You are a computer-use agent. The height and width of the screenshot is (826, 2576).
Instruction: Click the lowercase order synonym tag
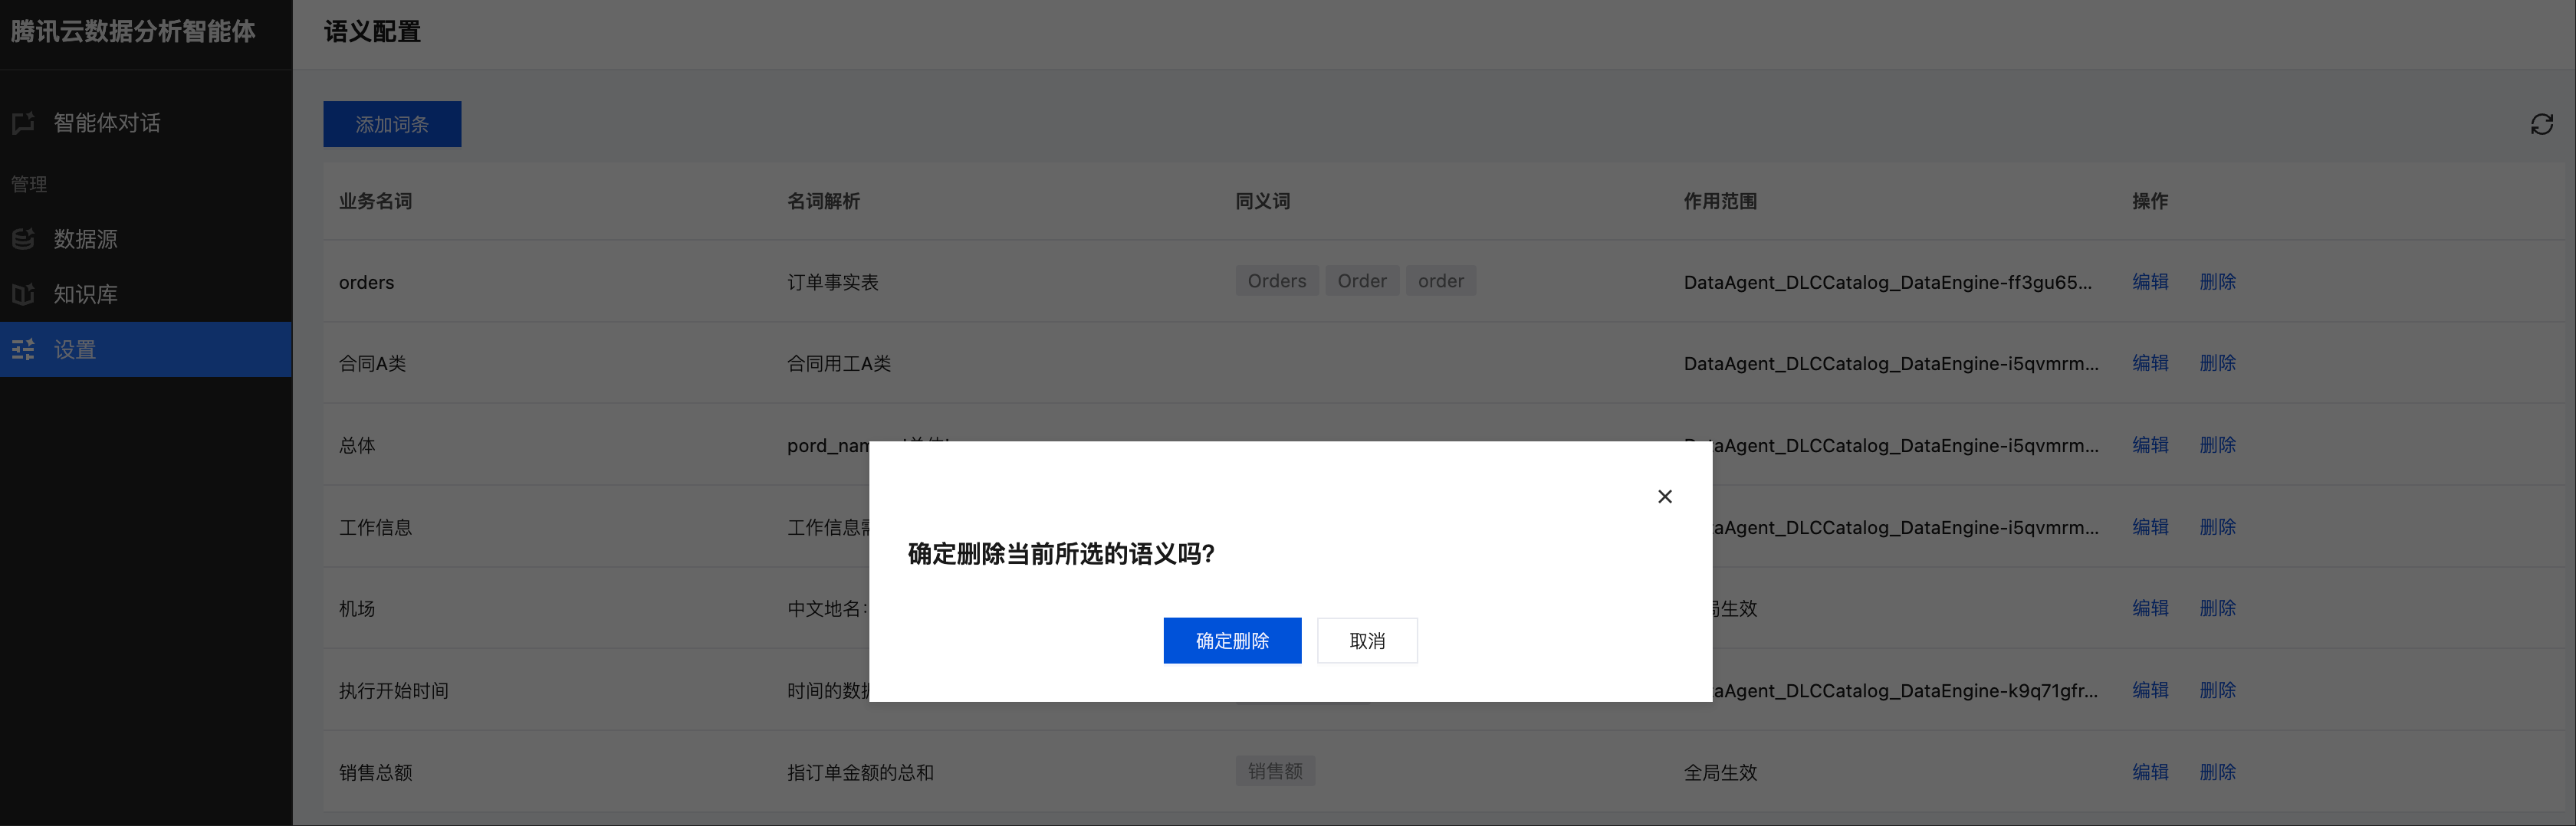tap(1440, 281)
